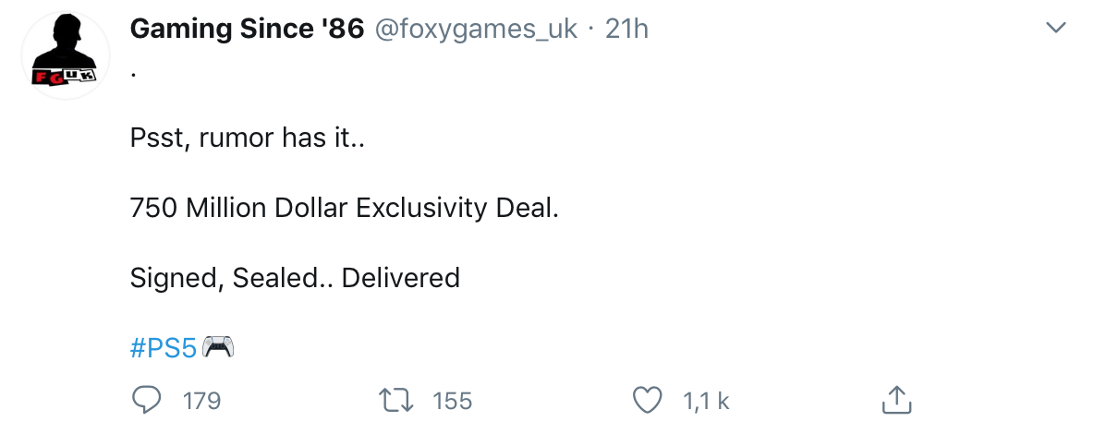
Task: Click the lone period starting the tweet
Action: (x=134, y=76)
